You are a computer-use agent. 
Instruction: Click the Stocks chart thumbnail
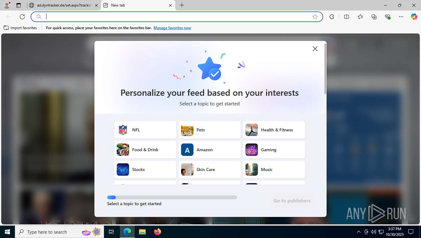click(x=123, y=170)
